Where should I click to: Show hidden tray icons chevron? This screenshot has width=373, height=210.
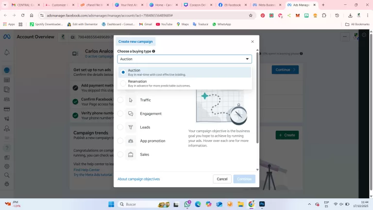pyautogui.click(x=309, y=204)
